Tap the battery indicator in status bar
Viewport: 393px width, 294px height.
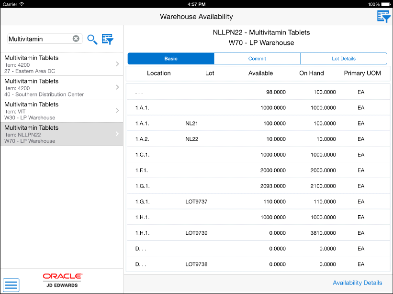click(x=386, y=4)
